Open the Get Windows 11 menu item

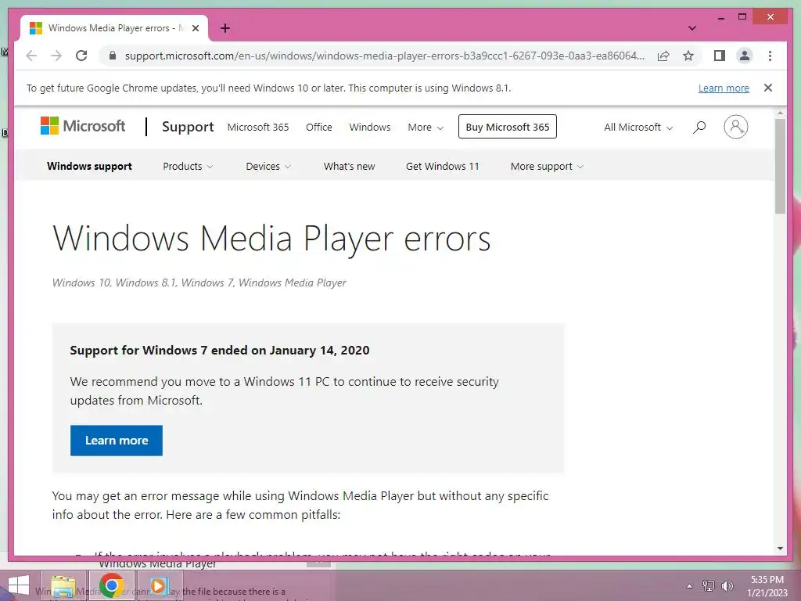click(x=443, y=166)
